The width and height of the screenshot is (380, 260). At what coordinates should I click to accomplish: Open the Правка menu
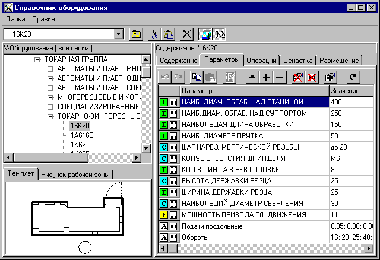[x=43, y=19]
